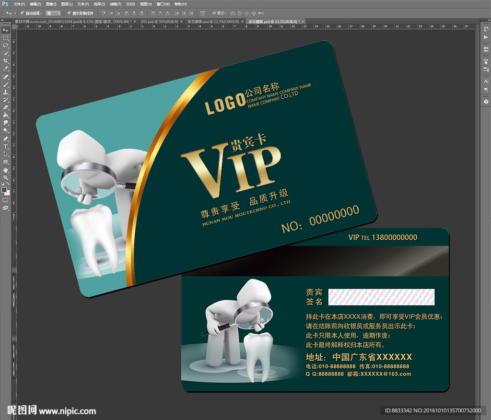Viewport: 491px width, 420px height.
Task: Visit the www.nipic.com link
Action: click(67, 411)
